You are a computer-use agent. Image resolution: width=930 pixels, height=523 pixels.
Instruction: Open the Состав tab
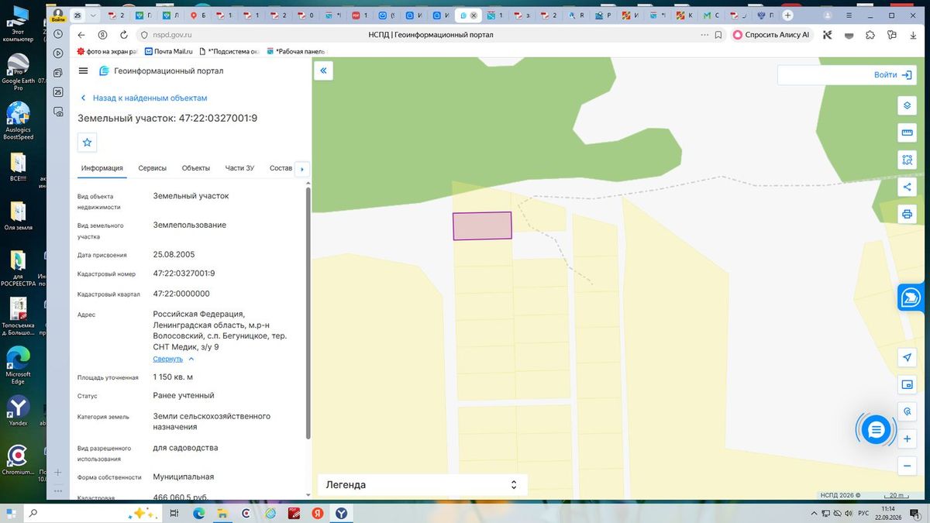coord(281,168)
